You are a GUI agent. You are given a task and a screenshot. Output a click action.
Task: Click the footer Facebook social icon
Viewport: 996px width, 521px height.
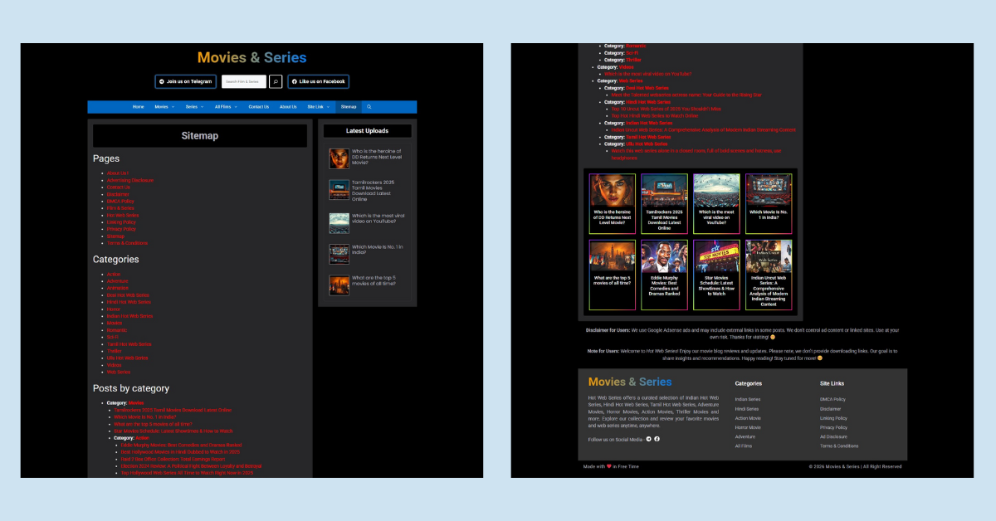(x=657, y=439)
